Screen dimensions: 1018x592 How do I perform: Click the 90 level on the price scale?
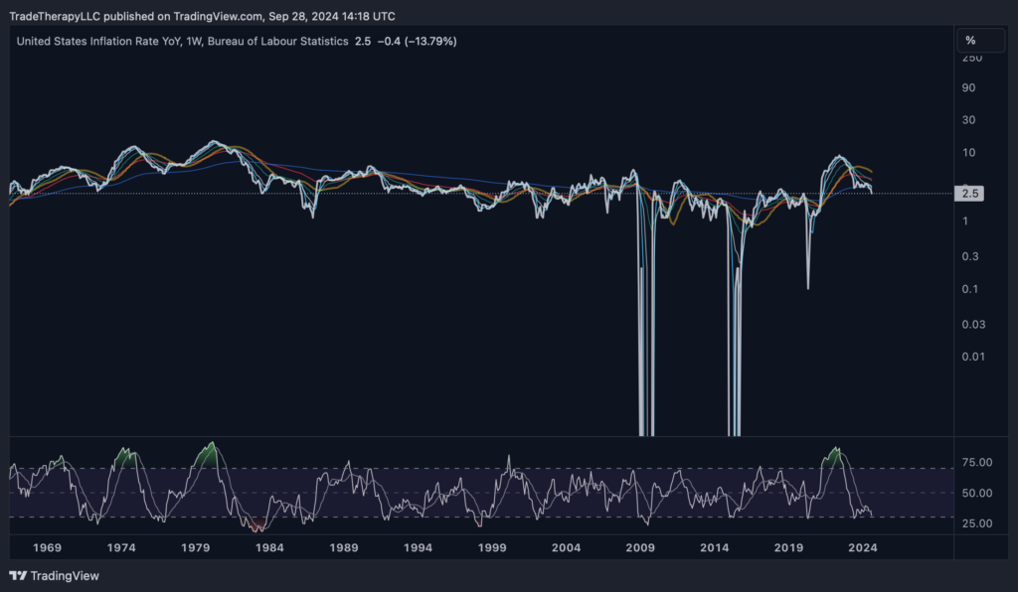(x=967, y=87)
